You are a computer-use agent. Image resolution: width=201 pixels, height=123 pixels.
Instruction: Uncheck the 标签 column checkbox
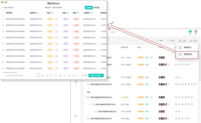click(52, 13)
